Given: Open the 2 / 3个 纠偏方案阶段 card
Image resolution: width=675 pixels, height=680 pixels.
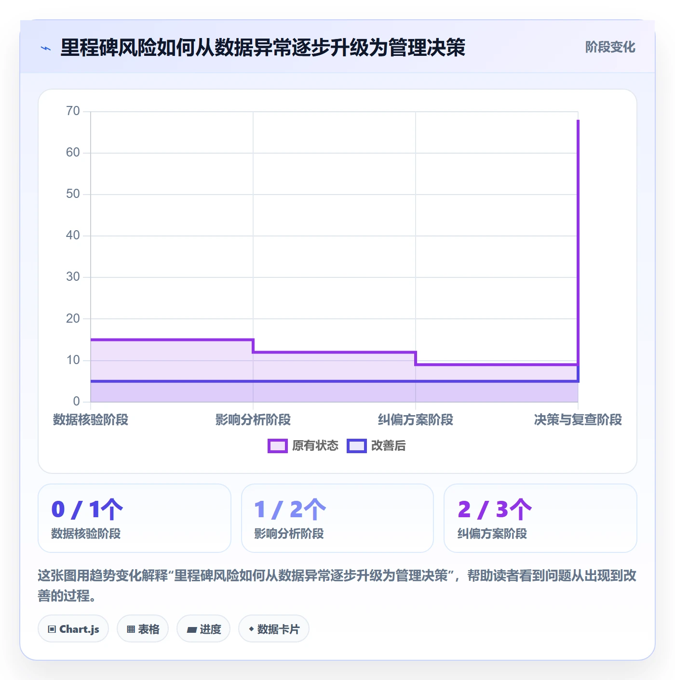Looking at the screenshot, I should point(540,518).
